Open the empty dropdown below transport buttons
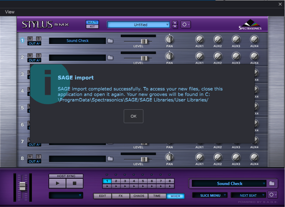Viewport: 285px width, 207px height. pyautogui.click(x=66, y=195)
